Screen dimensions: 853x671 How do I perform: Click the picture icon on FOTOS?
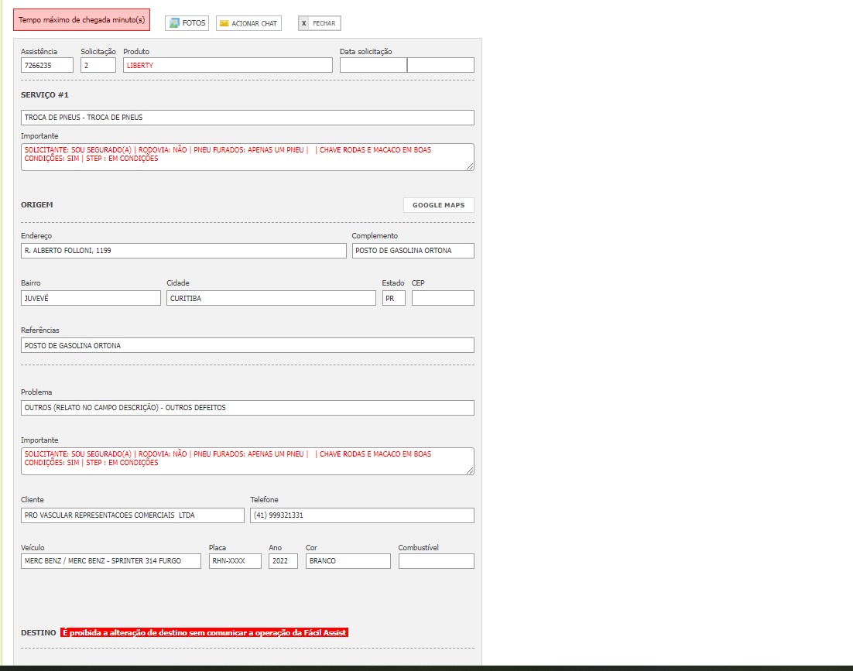click(x=174, y=23)
